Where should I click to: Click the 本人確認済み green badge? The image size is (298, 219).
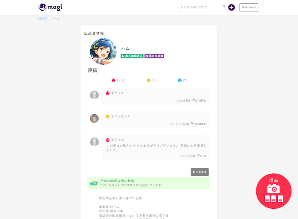(x=132, y=56)
